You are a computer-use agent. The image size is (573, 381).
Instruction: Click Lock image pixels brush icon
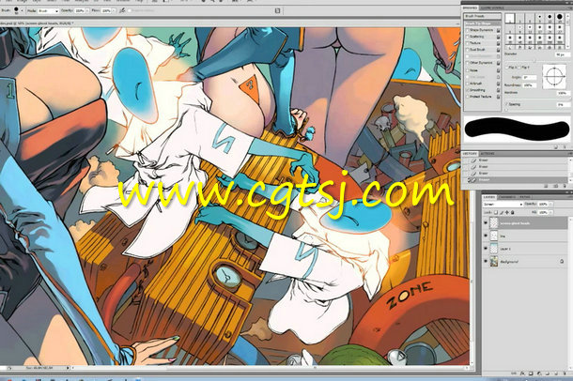pyautogui.click(x=502, y=212)
